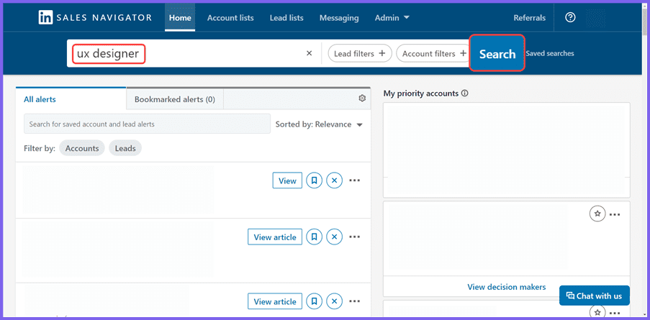This screenshot has height=320, width=650.
Task: Open more options for lower View article alert
Action: [x=354, y=301]
